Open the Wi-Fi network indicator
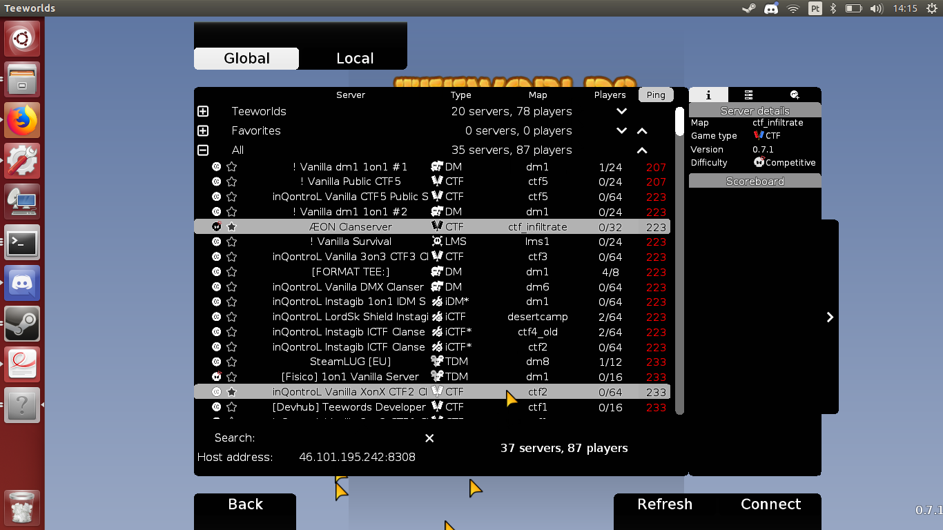 click(793, 8)
